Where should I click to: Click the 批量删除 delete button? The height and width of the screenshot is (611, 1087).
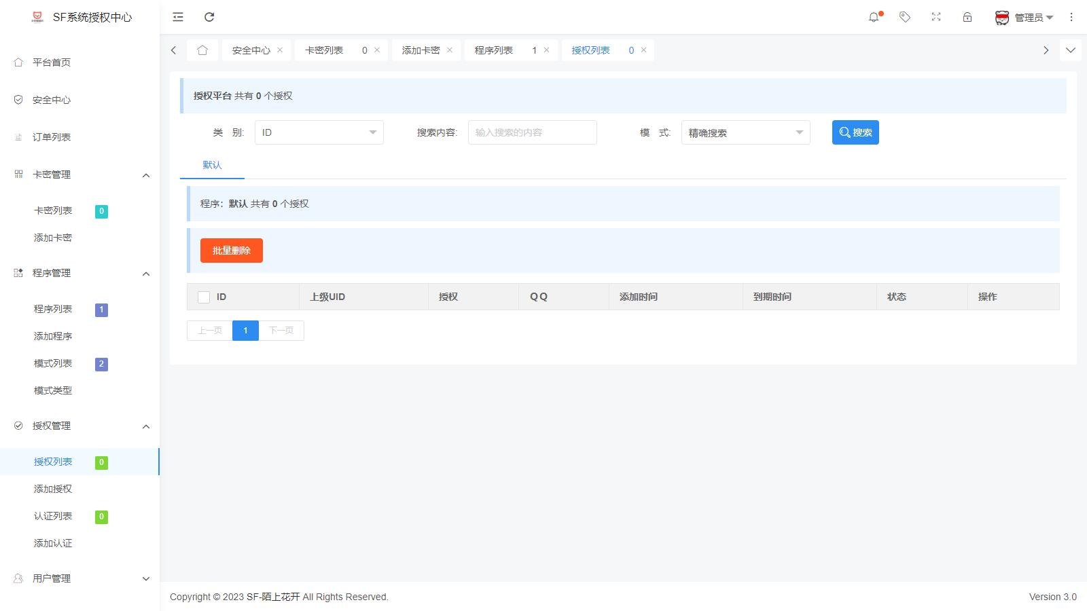231,250
